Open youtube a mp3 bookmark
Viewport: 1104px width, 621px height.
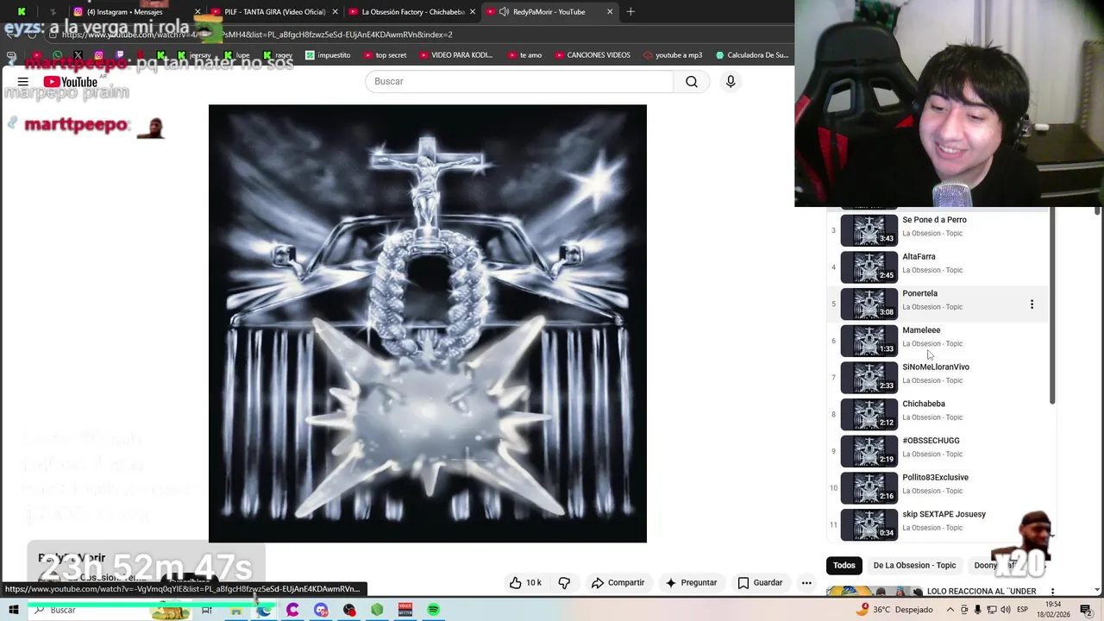(673, 55)
